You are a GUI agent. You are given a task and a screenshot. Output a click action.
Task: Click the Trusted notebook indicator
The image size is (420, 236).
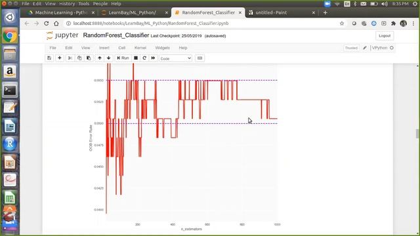[351, 48]
